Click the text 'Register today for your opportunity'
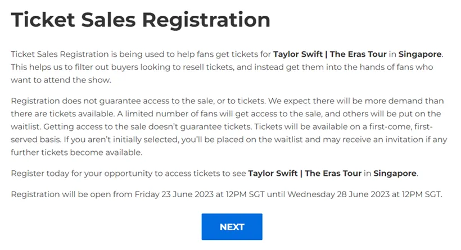 point(82,174)
